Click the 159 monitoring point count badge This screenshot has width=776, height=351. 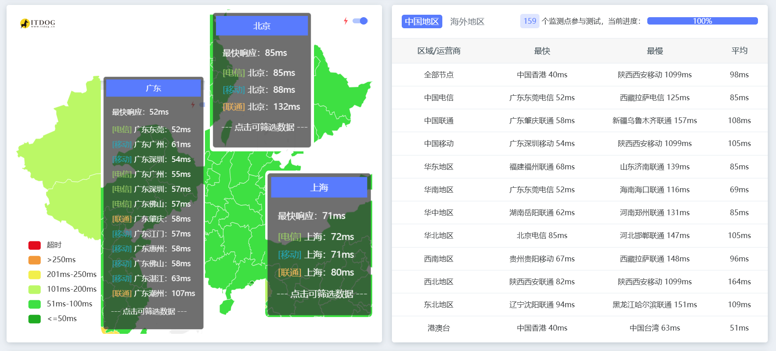tap(529, 21)
